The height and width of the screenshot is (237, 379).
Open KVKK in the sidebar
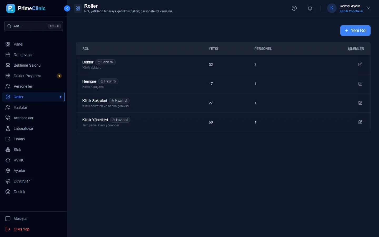coord(33,160)
